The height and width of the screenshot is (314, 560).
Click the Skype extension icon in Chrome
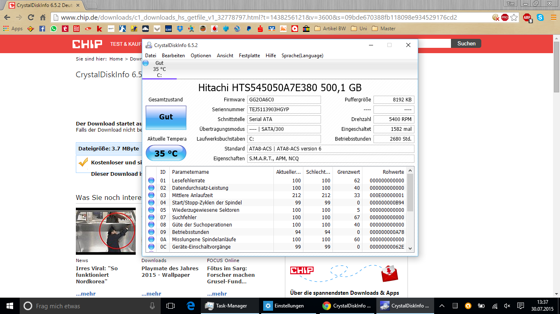point(540,18)
